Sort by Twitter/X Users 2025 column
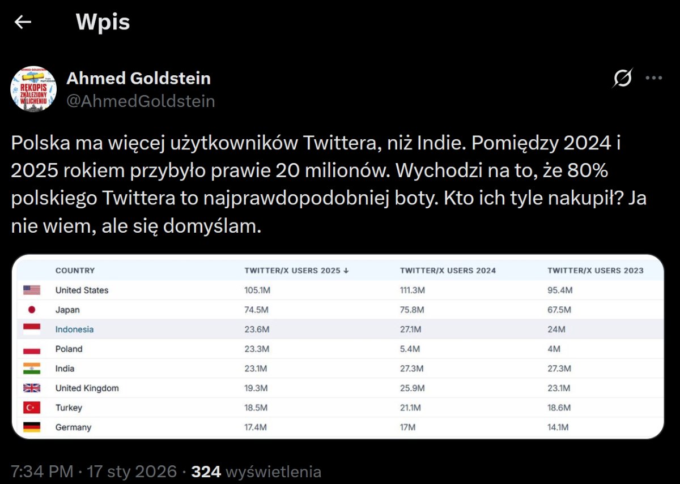 tap(296, 271)
